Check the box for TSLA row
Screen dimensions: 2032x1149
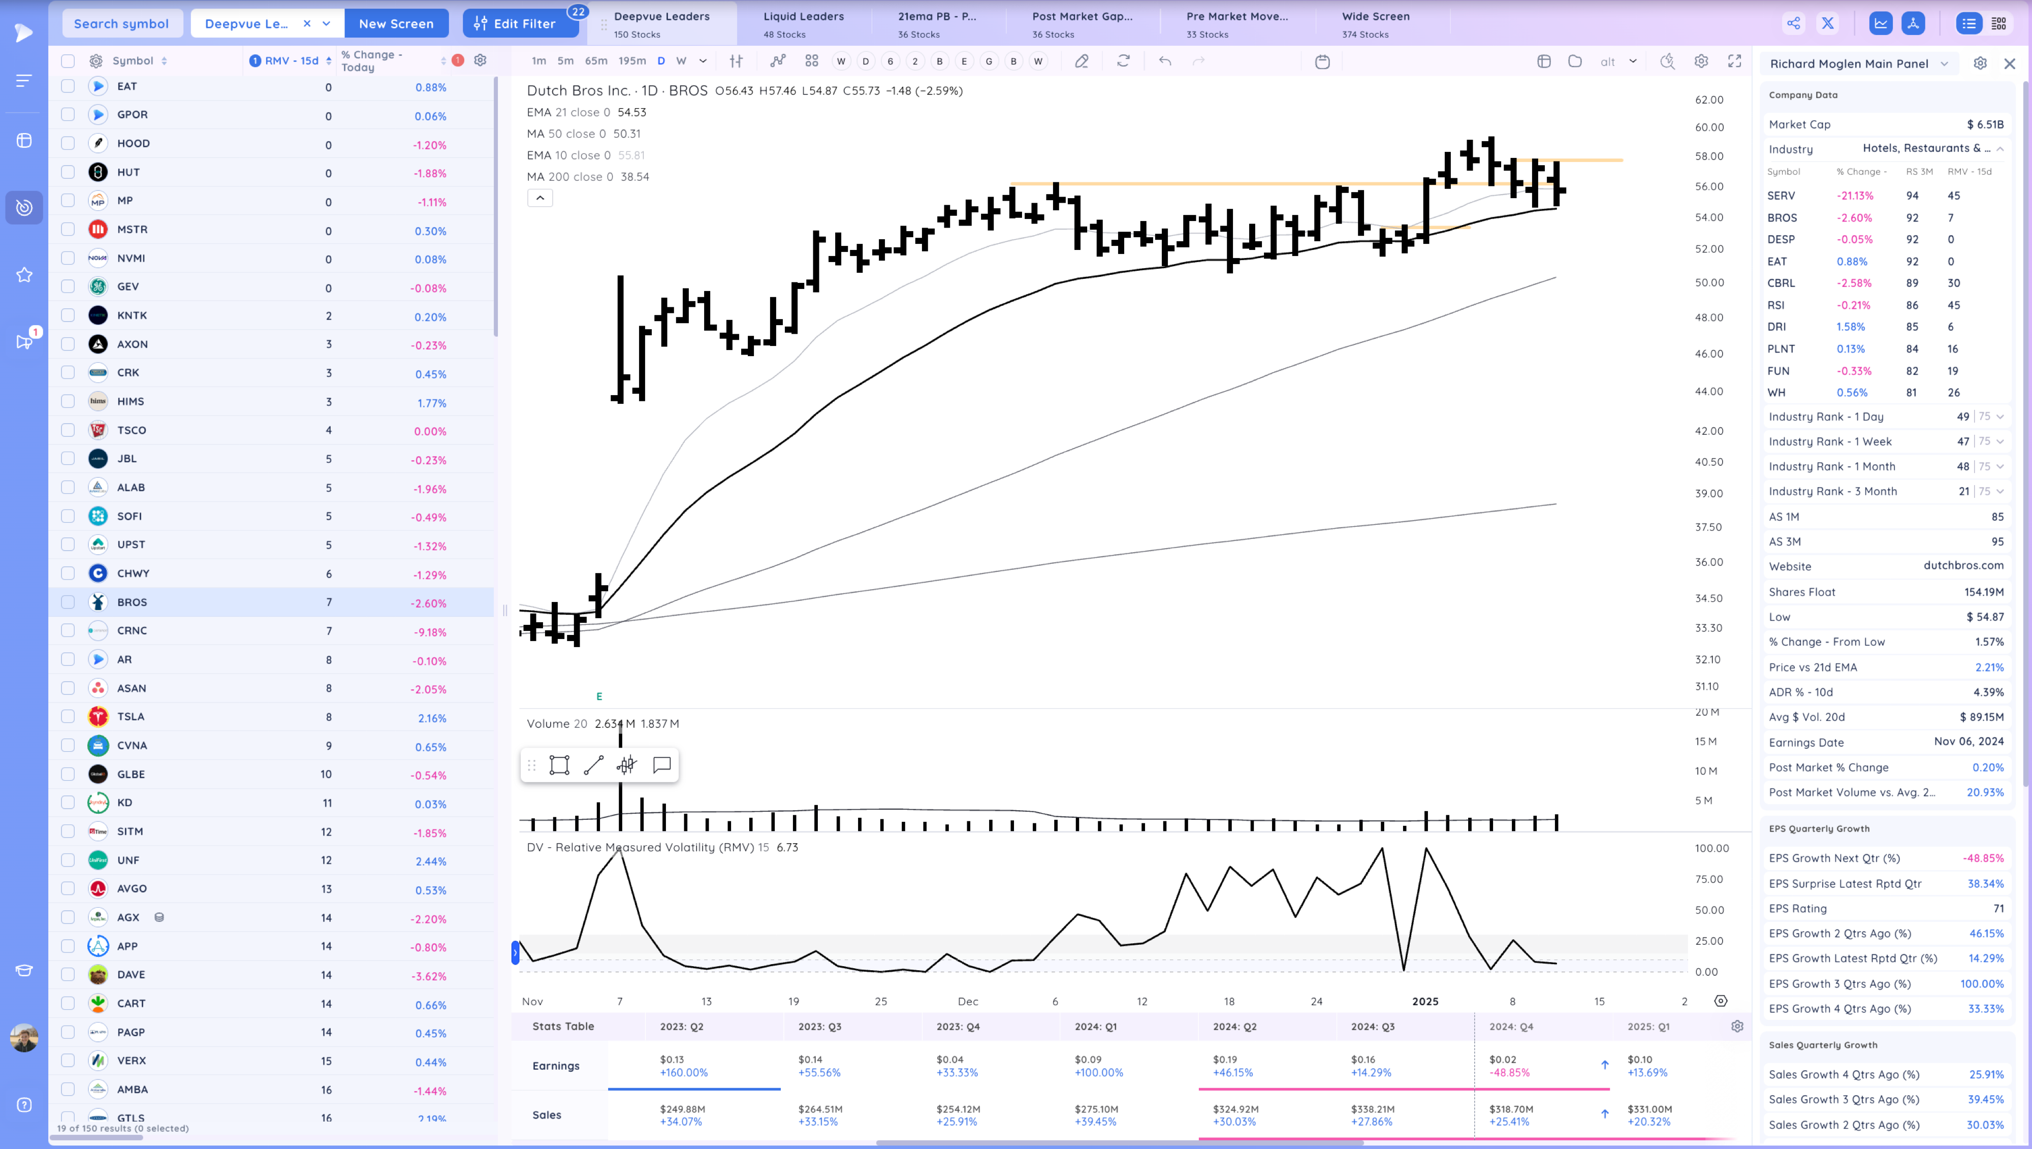tap(68, 717)
